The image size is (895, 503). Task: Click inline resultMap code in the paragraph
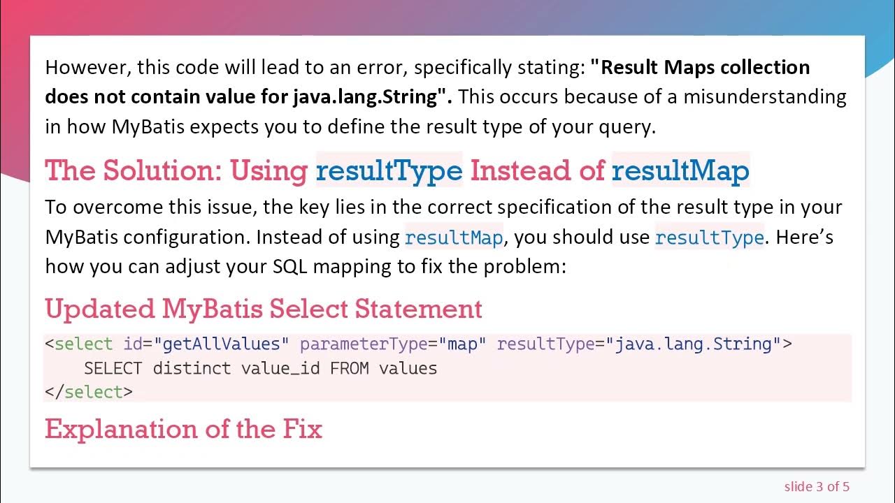click(x=454, y=238)
